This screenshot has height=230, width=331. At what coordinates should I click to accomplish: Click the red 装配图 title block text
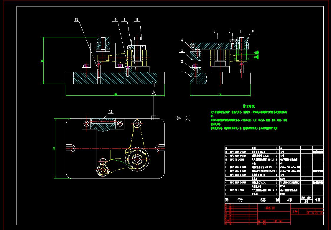point(270,208)
